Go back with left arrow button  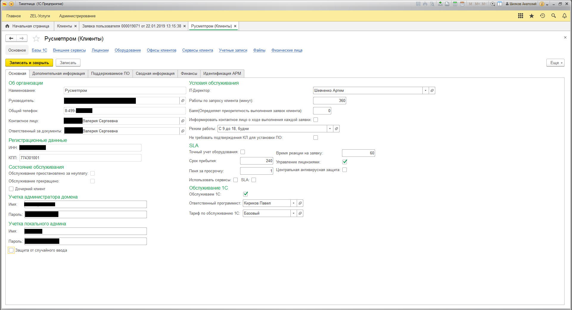[x=11, y=38]
